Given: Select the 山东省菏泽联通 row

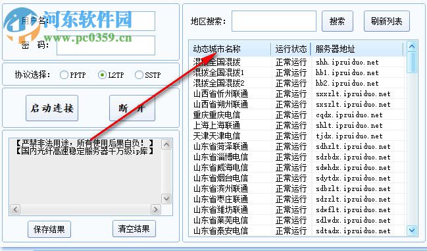Looking at the screenshot, I should coord(297,146).
